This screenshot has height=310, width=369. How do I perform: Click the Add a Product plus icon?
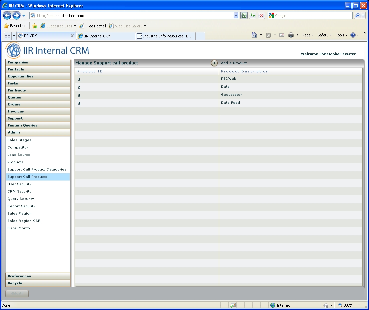click(x=214, y=63)
